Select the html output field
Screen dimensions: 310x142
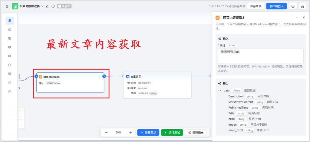[232, 119]
